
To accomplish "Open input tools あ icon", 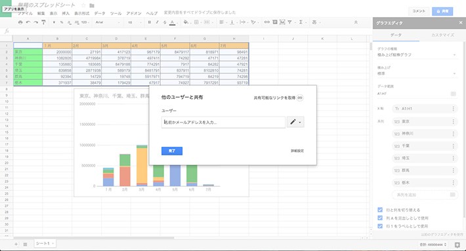I will click(315, 22).
